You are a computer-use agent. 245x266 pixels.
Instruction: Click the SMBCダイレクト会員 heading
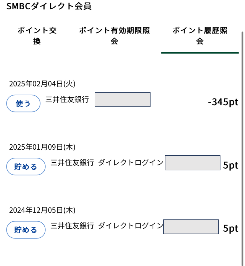click(x=49, y=6)
